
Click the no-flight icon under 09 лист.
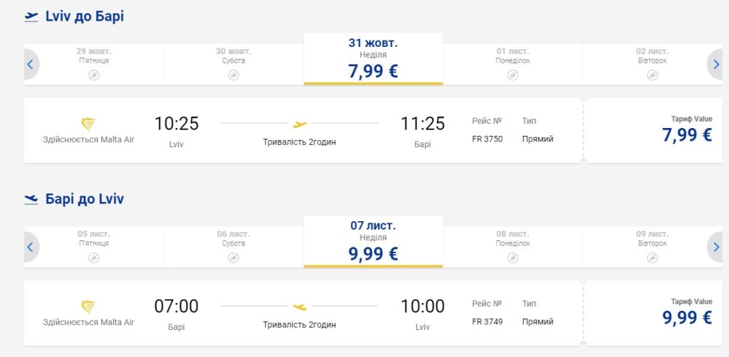[652, 257]
